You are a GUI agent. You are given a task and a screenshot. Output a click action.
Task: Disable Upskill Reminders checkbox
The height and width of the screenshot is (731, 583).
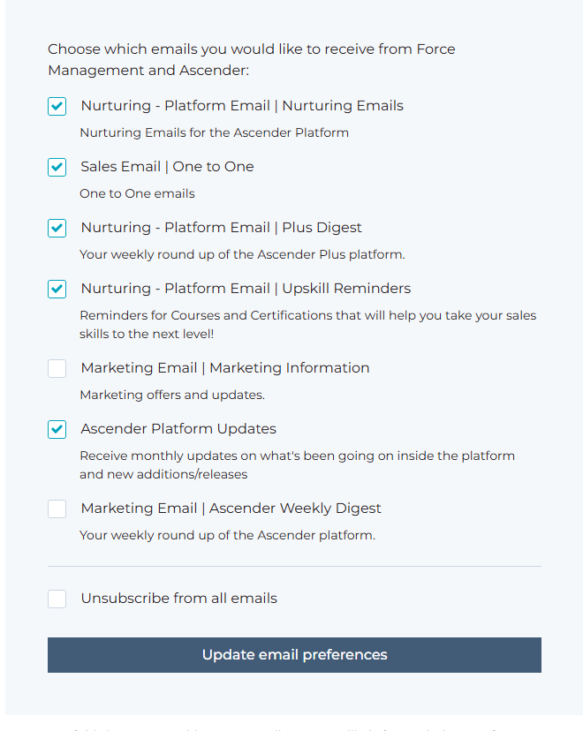57,289
